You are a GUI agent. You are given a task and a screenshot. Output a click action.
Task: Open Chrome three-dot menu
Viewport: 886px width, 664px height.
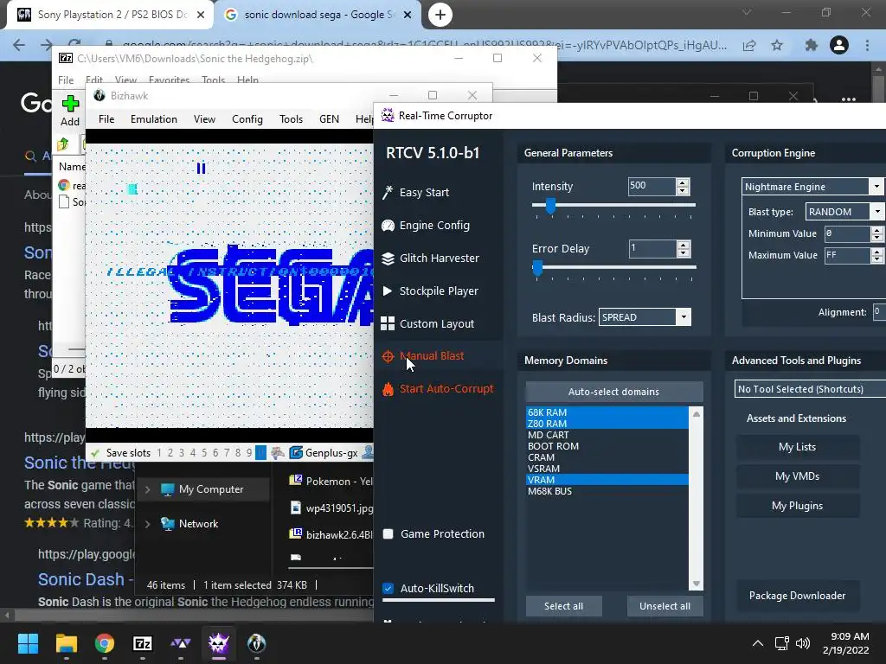(867, 45)
